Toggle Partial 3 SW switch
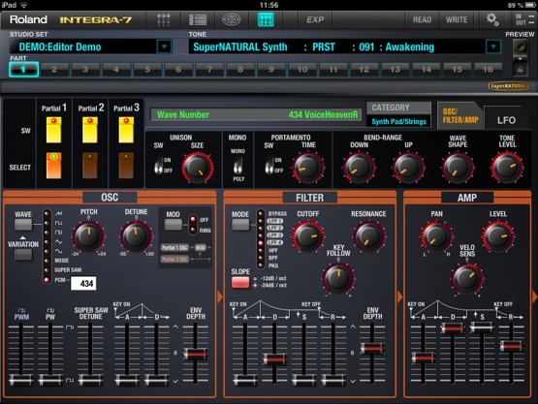This screenshot has height=404, width=538. click(x=126, y=130)
